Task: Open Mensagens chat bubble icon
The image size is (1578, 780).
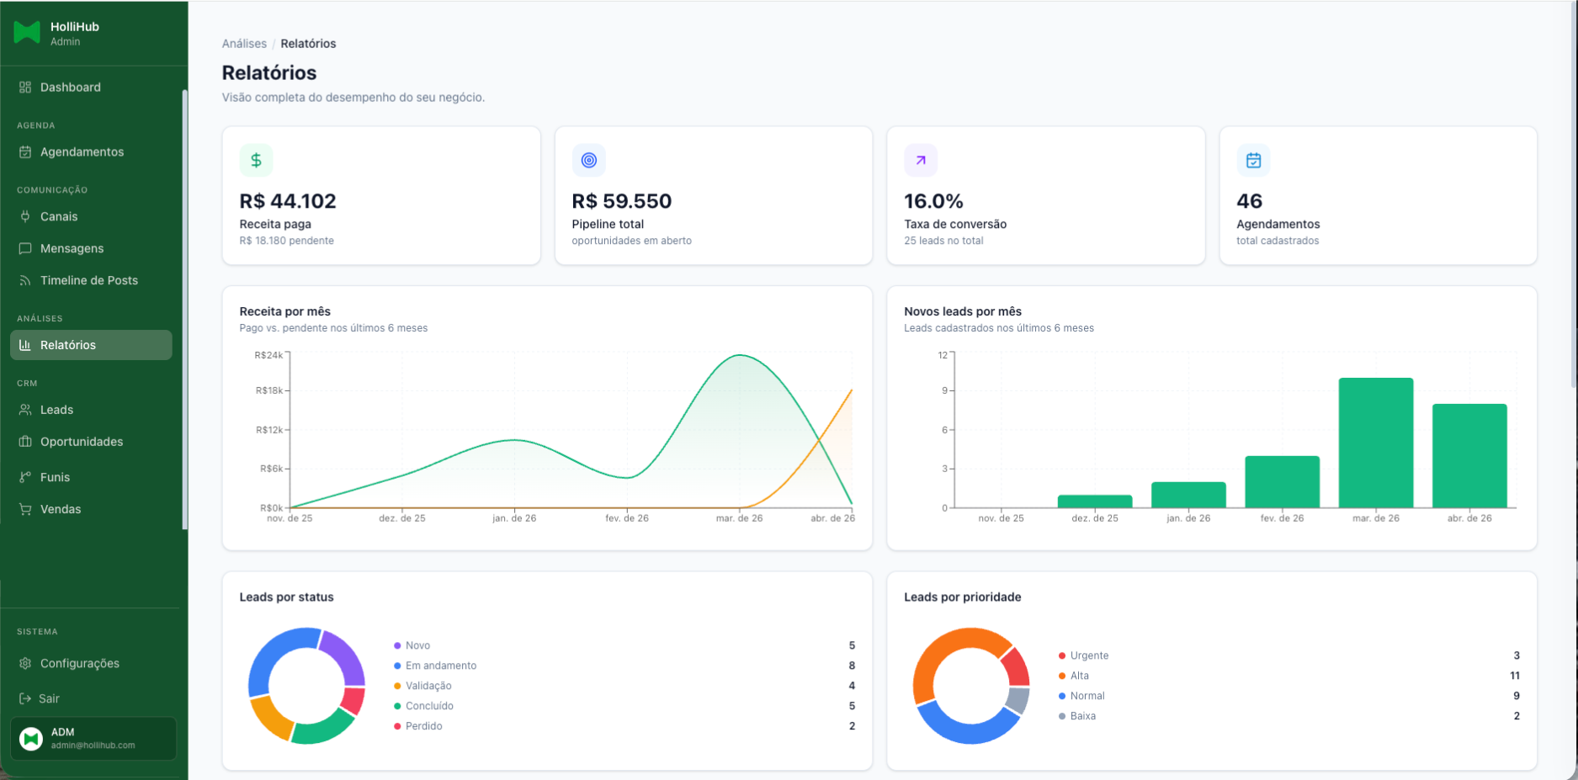Action: [25, 248]
